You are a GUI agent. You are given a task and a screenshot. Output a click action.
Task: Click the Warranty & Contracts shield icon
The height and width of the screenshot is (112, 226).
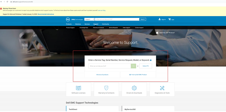(x=106, y=88)
